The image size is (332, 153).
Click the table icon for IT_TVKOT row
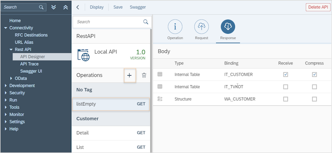click(160, 86)
